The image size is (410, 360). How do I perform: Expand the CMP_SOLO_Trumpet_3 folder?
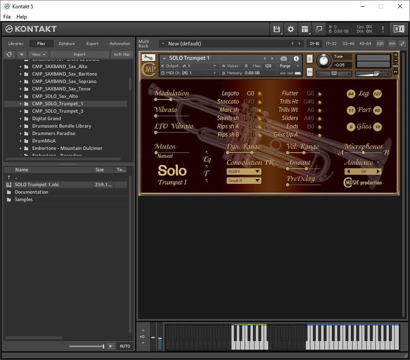(20, 111)
